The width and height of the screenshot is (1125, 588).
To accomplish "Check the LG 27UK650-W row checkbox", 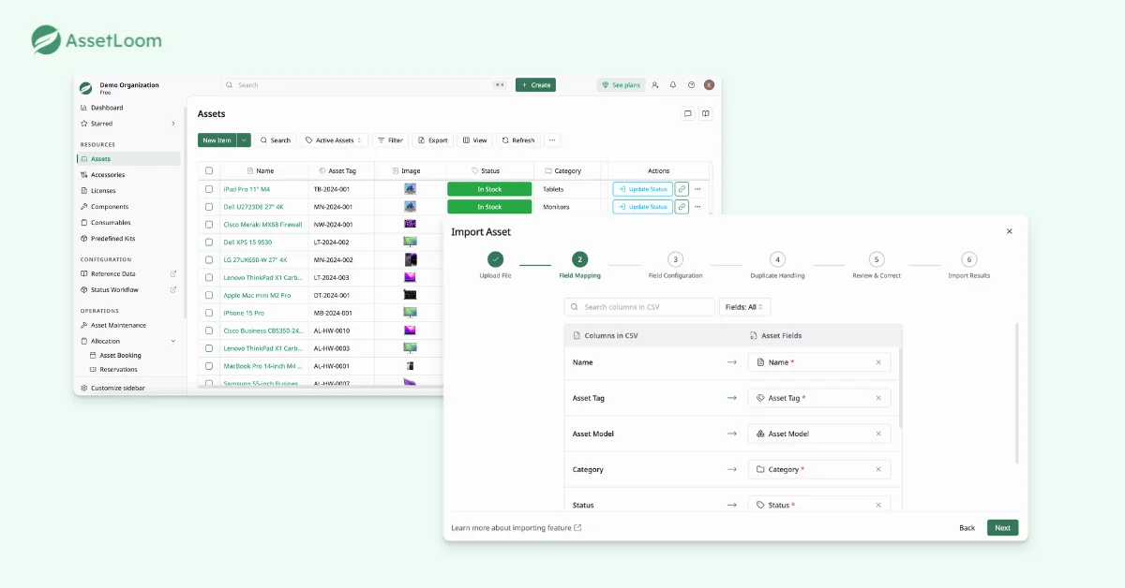I will click(209, 259).
